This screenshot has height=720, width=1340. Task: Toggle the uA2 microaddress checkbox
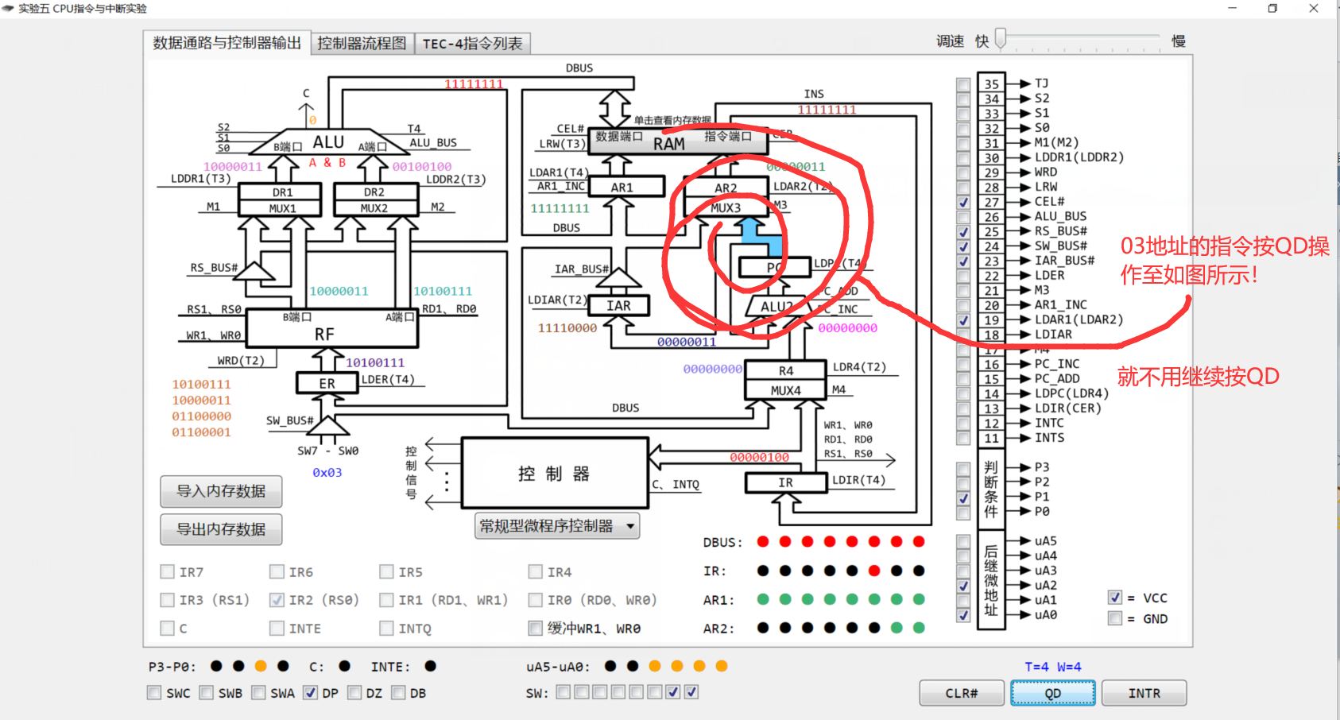click(x=963, y=586)
